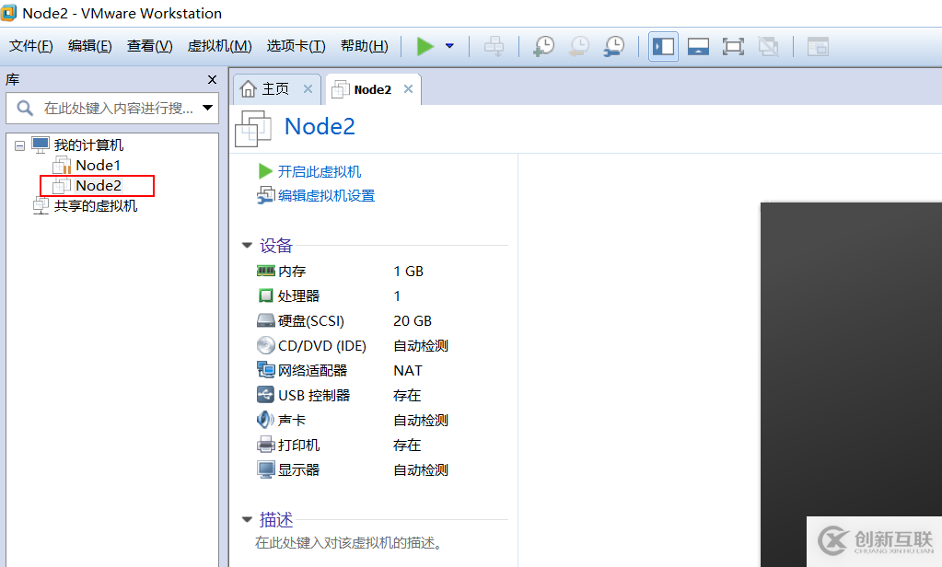Image resolution: width=942 pixels, height=567 pixels.
Task: Close the 主页 tab
Action: tap(308, 89)
